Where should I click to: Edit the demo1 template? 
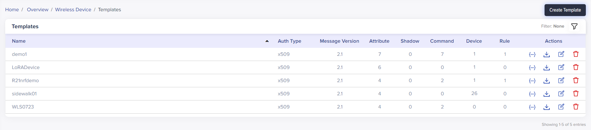561,54
